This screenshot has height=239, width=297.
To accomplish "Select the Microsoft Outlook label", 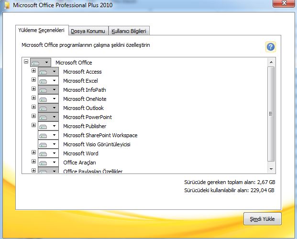I will (83, 108).
